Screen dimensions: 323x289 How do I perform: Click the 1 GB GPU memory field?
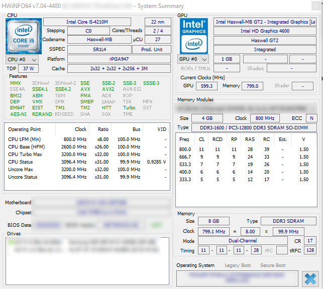[x=227, y=59]
